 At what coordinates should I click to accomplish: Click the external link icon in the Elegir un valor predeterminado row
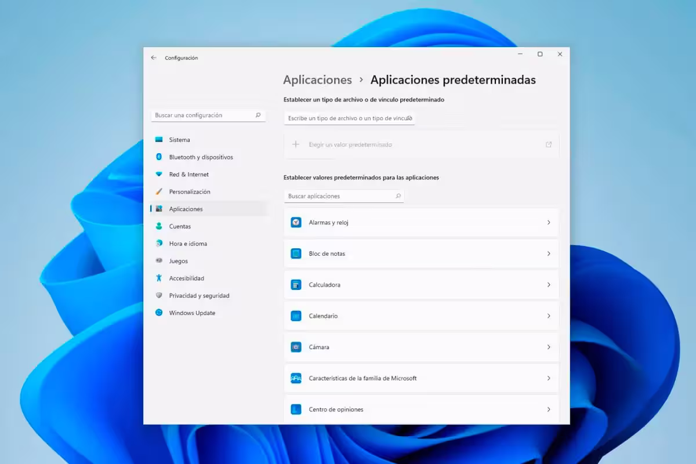(x=549, y=144)
